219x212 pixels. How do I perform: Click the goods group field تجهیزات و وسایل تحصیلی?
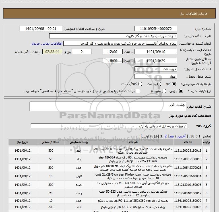(x=109, y=126)
